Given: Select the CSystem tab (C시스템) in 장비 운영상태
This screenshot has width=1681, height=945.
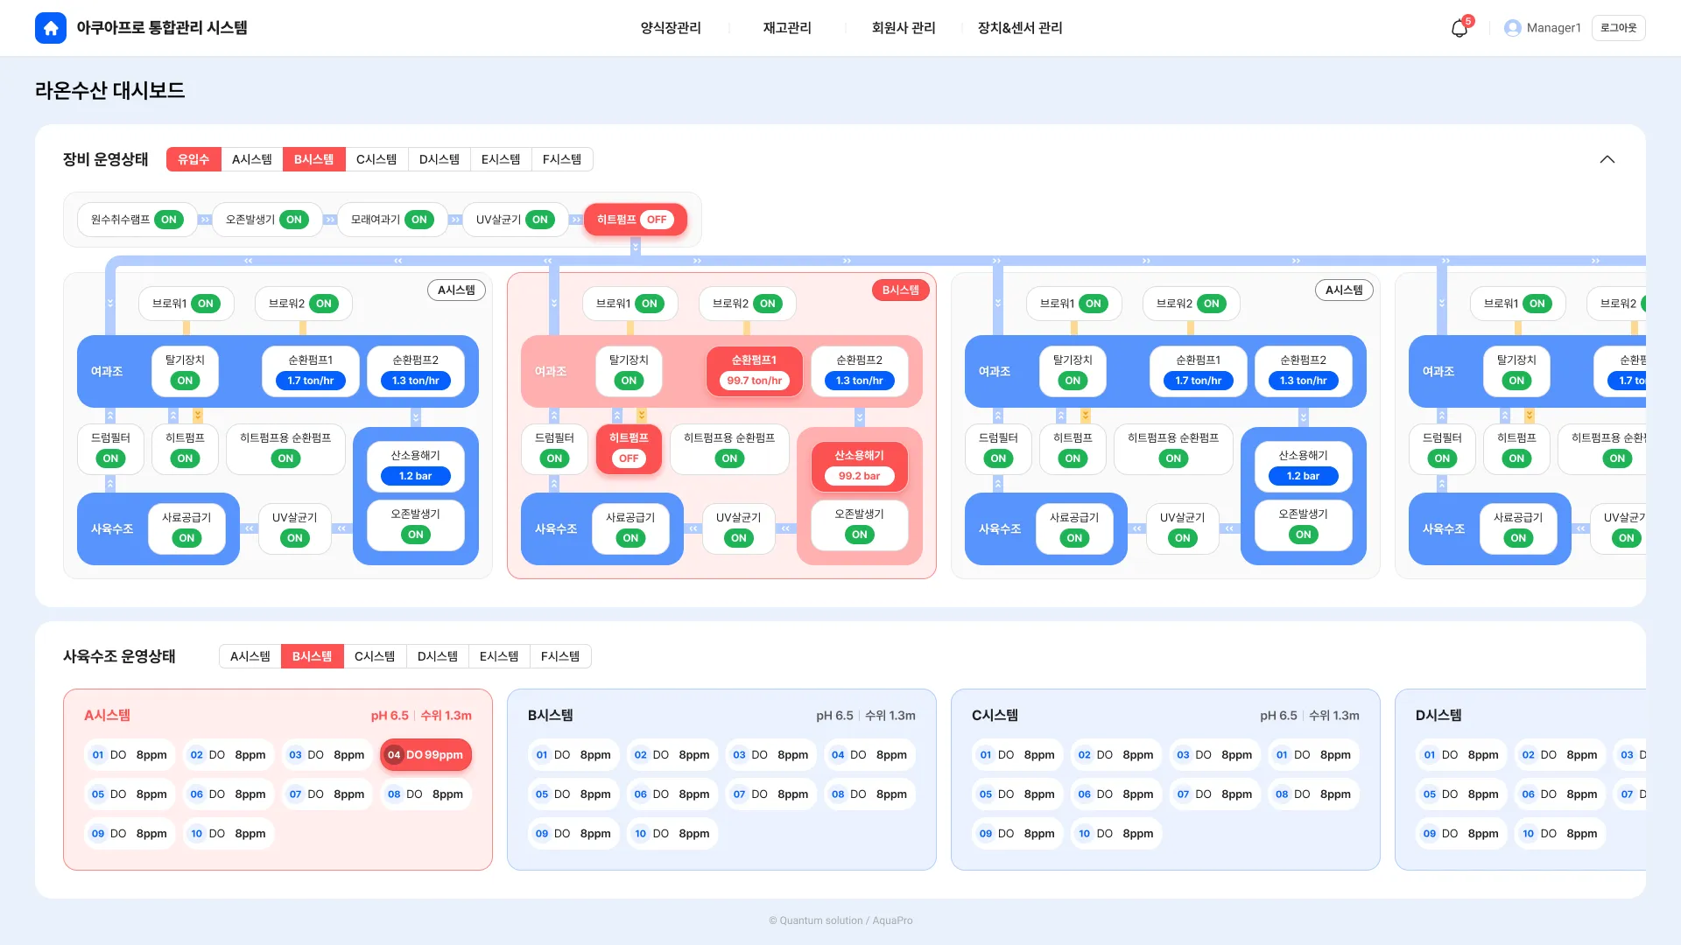Looking at the screenshot, I should pyautogui.click(x=376, y=159).
